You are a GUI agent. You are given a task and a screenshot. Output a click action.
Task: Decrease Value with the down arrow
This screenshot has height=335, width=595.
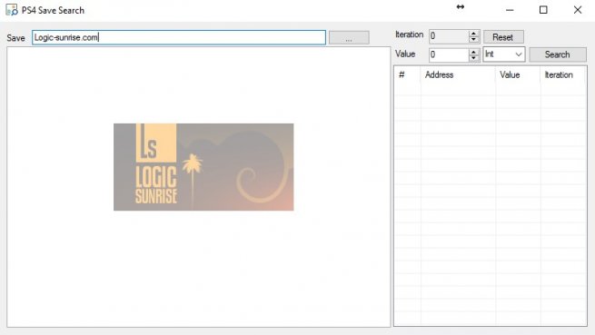pos(473,58)
